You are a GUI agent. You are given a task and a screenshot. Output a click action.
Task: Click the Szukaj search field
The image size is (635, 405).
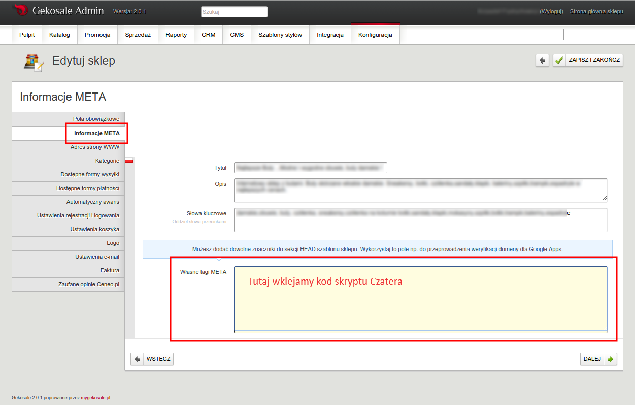tap(234, 12)
